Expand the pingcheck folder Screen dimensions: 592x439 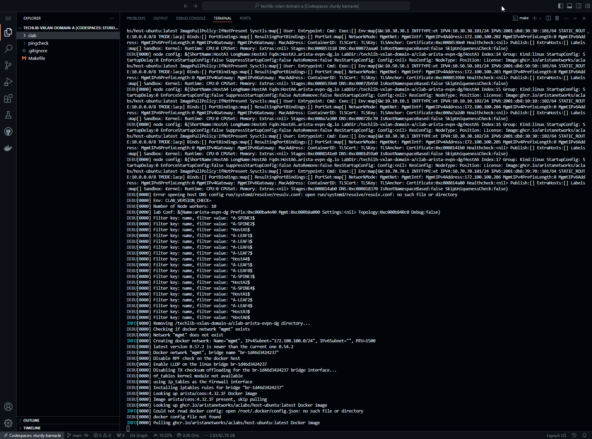68,43
